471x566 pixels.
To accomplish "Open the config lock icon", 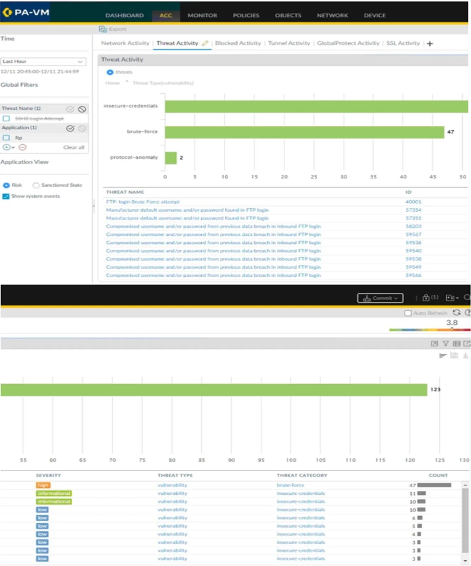I will [x=426, y=298].
